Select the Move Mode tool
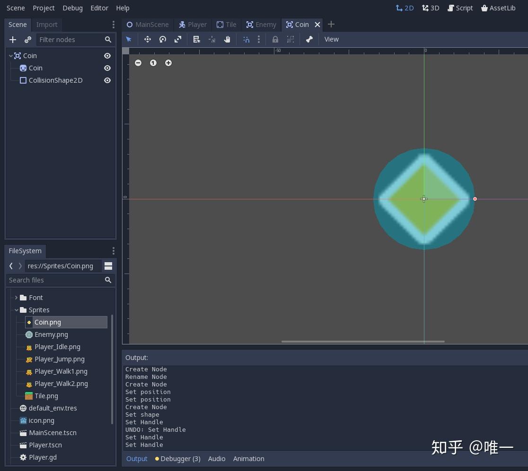The height and width of the screenshot is (471, 528). (x=147, y=39)
